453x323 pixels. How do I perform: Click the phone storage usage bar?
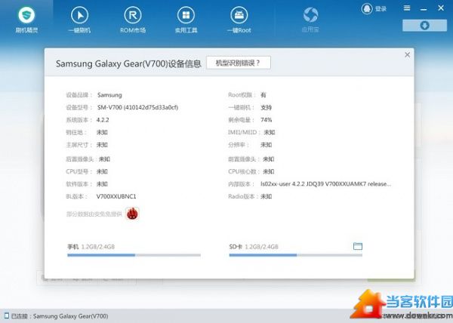tap(134, 255)
